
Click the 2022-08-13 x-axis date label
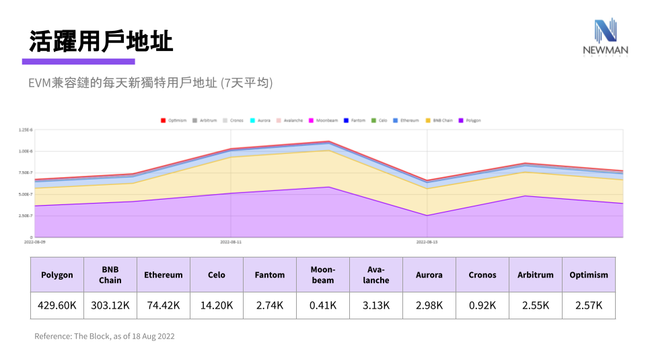pyautogui.click(x=427, y=242)
